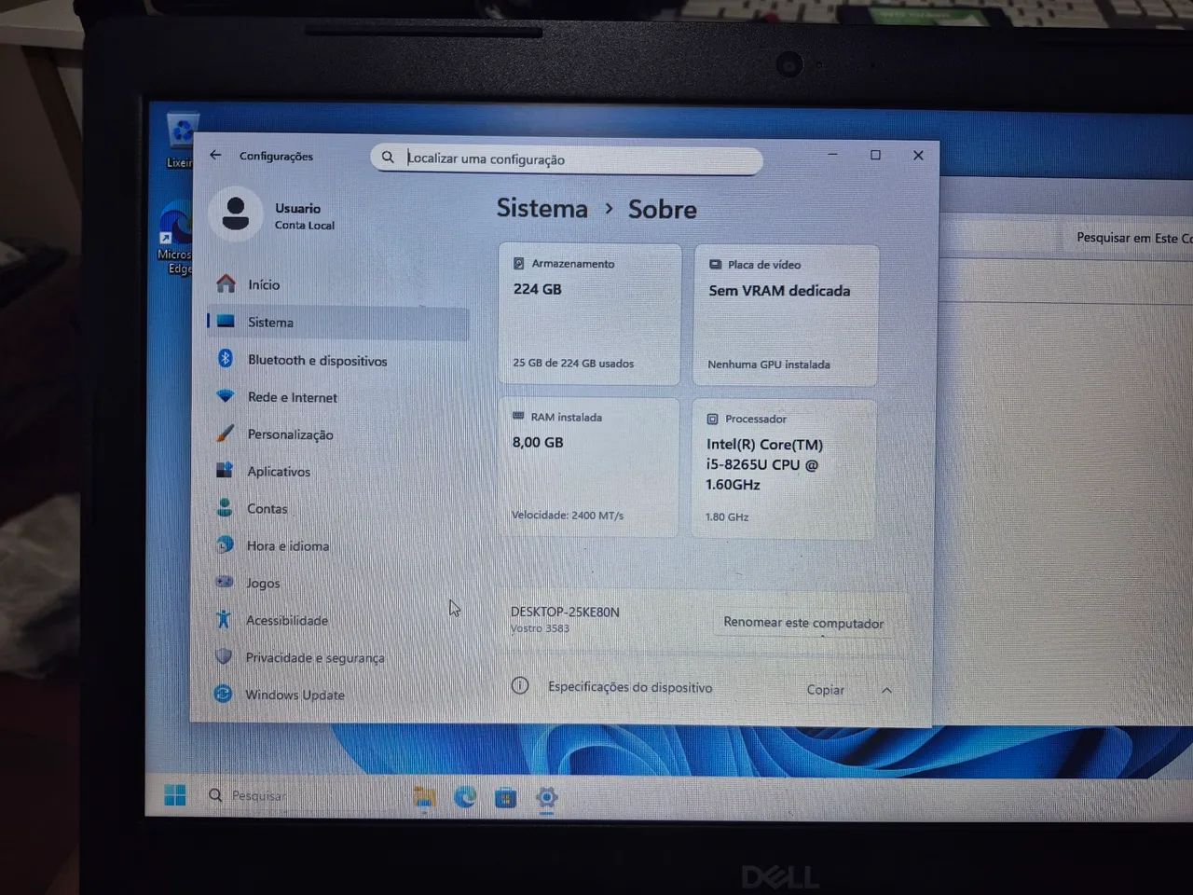The width and height of the screenshot is (1193, 895).
Task: Click the Bluetooth icon in the sidebar
Action: coord(225,358)
